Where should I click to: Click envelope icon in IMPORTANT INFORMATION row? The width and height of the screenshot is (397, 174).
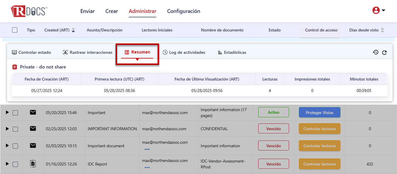pyautogui.click(x=33, y=128)
